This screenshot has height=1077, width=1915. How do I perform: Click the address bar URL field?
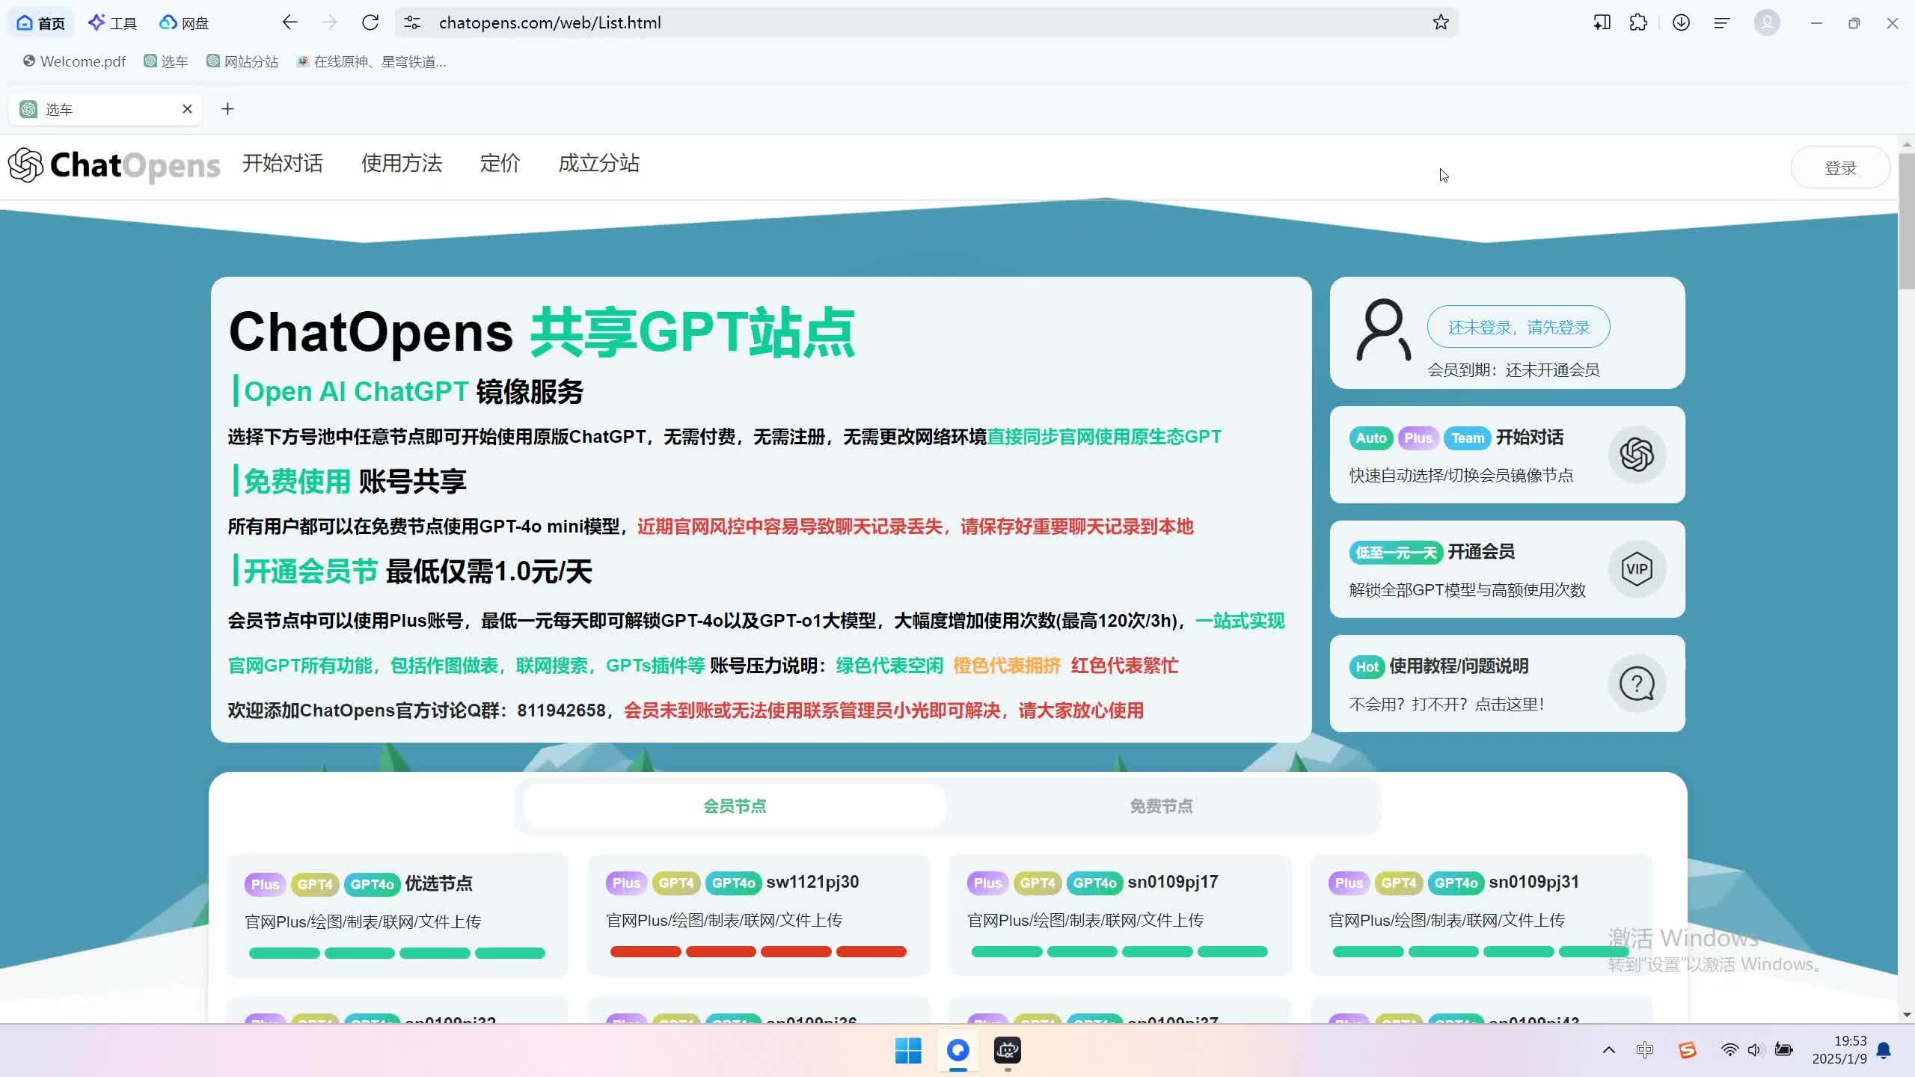click(x=928, y=22)
